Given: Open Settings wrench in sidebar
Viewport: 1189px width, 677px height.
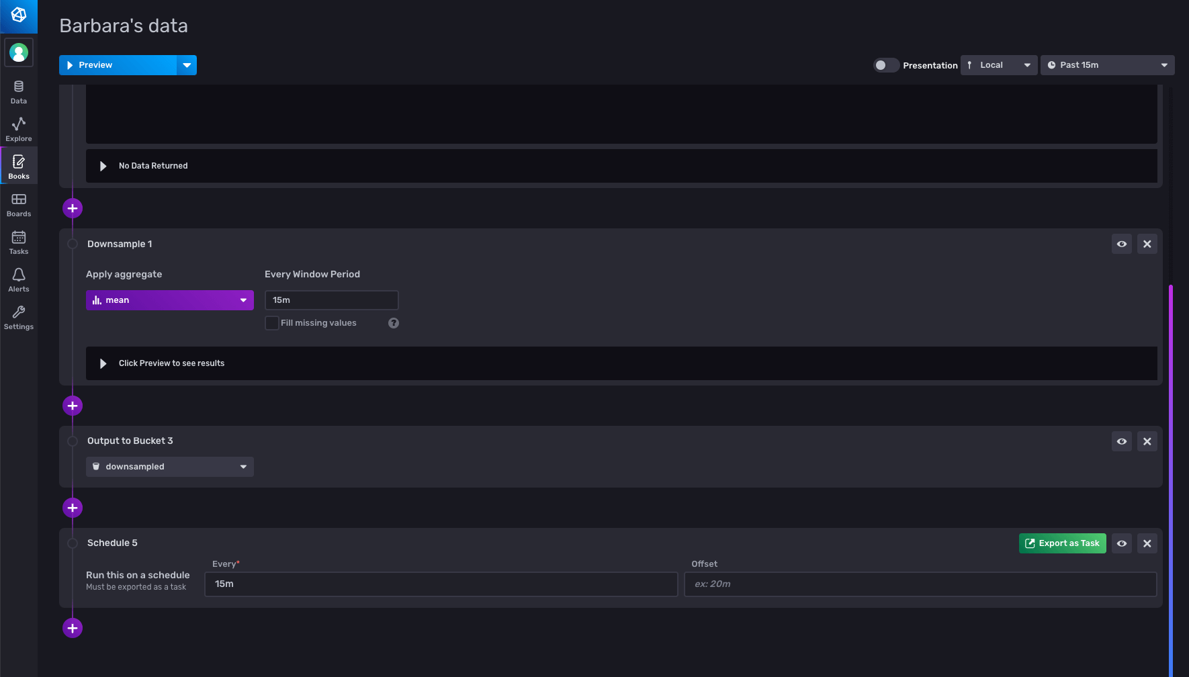Looking at the screenshot, I should [x=19, y=318].
